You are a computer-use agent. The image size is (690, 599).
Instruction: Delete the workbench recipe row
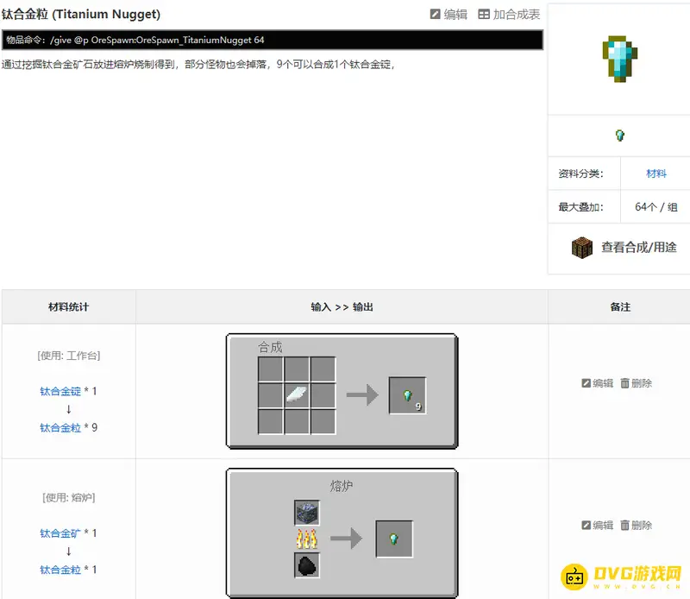637,383
